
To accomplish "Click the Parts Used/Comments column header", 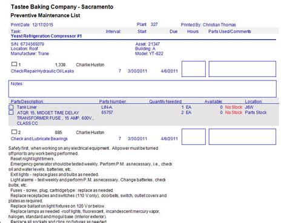I will coord(229,31).
